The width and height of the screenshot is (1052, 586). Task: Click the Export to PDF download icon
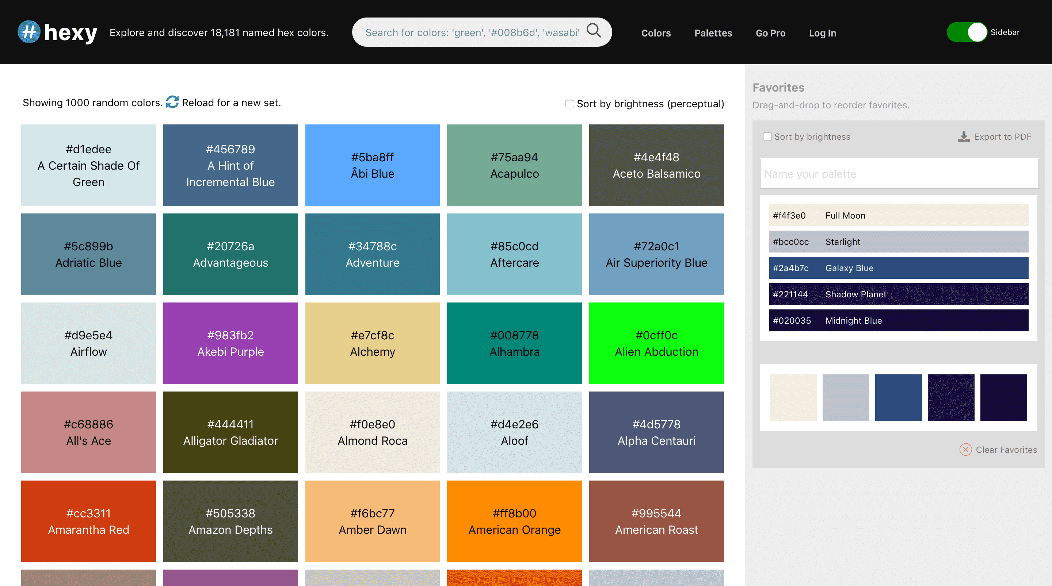(963, 137)
